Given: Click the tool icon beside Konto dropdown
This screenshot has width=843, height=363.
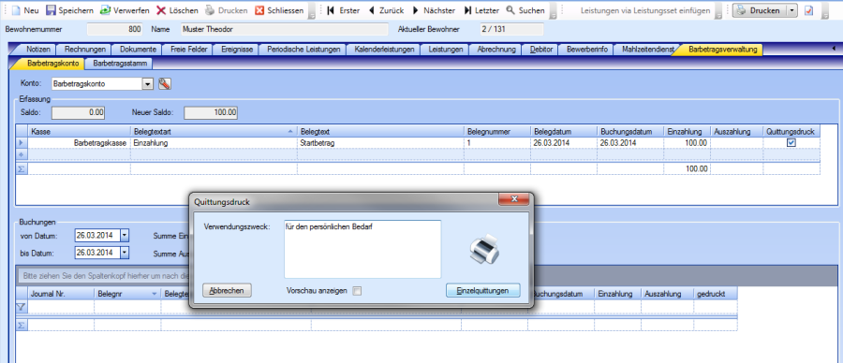Looking at the screenshot, I should [x=165, y=84].
